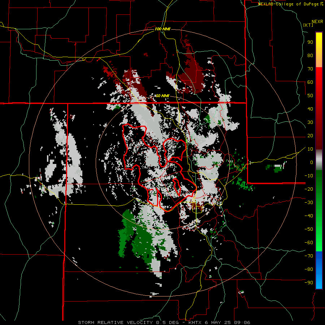Click the -70 value on the velocity scale
This screenshot has height=325, width=325.
(x=309, y=256)
